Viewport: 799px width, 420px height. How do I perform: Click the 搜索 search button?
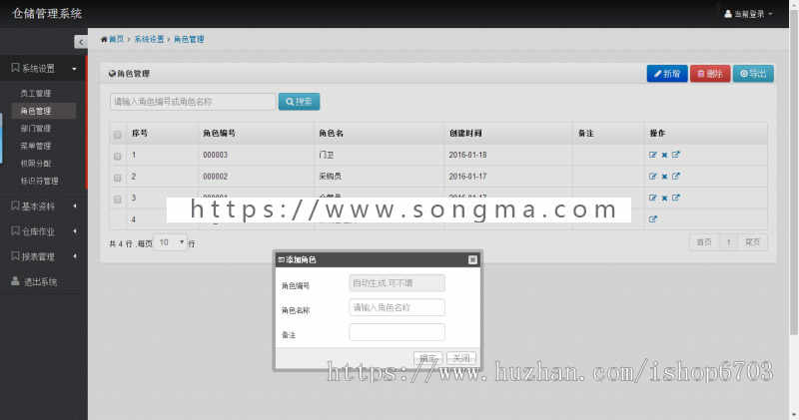(x=299, y=102)
